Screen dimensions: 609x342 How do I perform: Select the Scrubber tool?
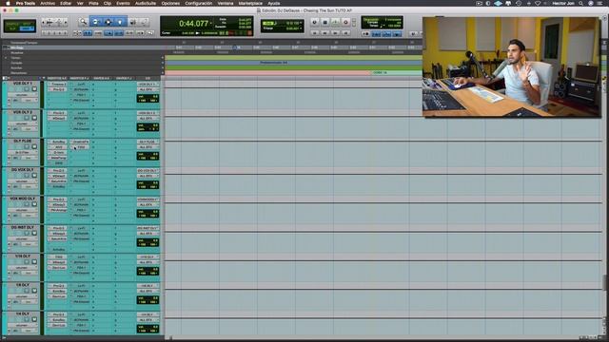tap(133, 22)
